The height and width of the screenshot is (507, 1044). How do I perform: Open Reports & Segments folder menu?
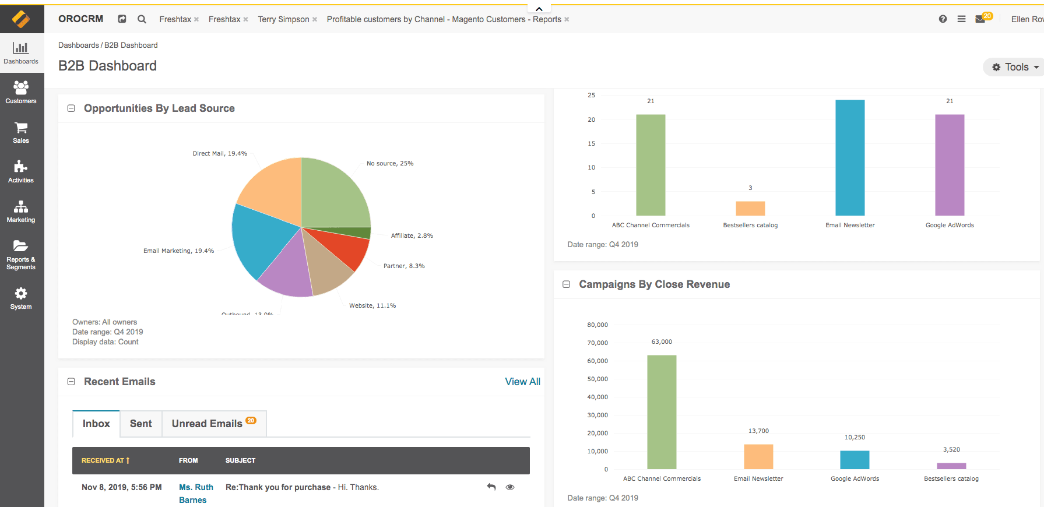(21, 255)
